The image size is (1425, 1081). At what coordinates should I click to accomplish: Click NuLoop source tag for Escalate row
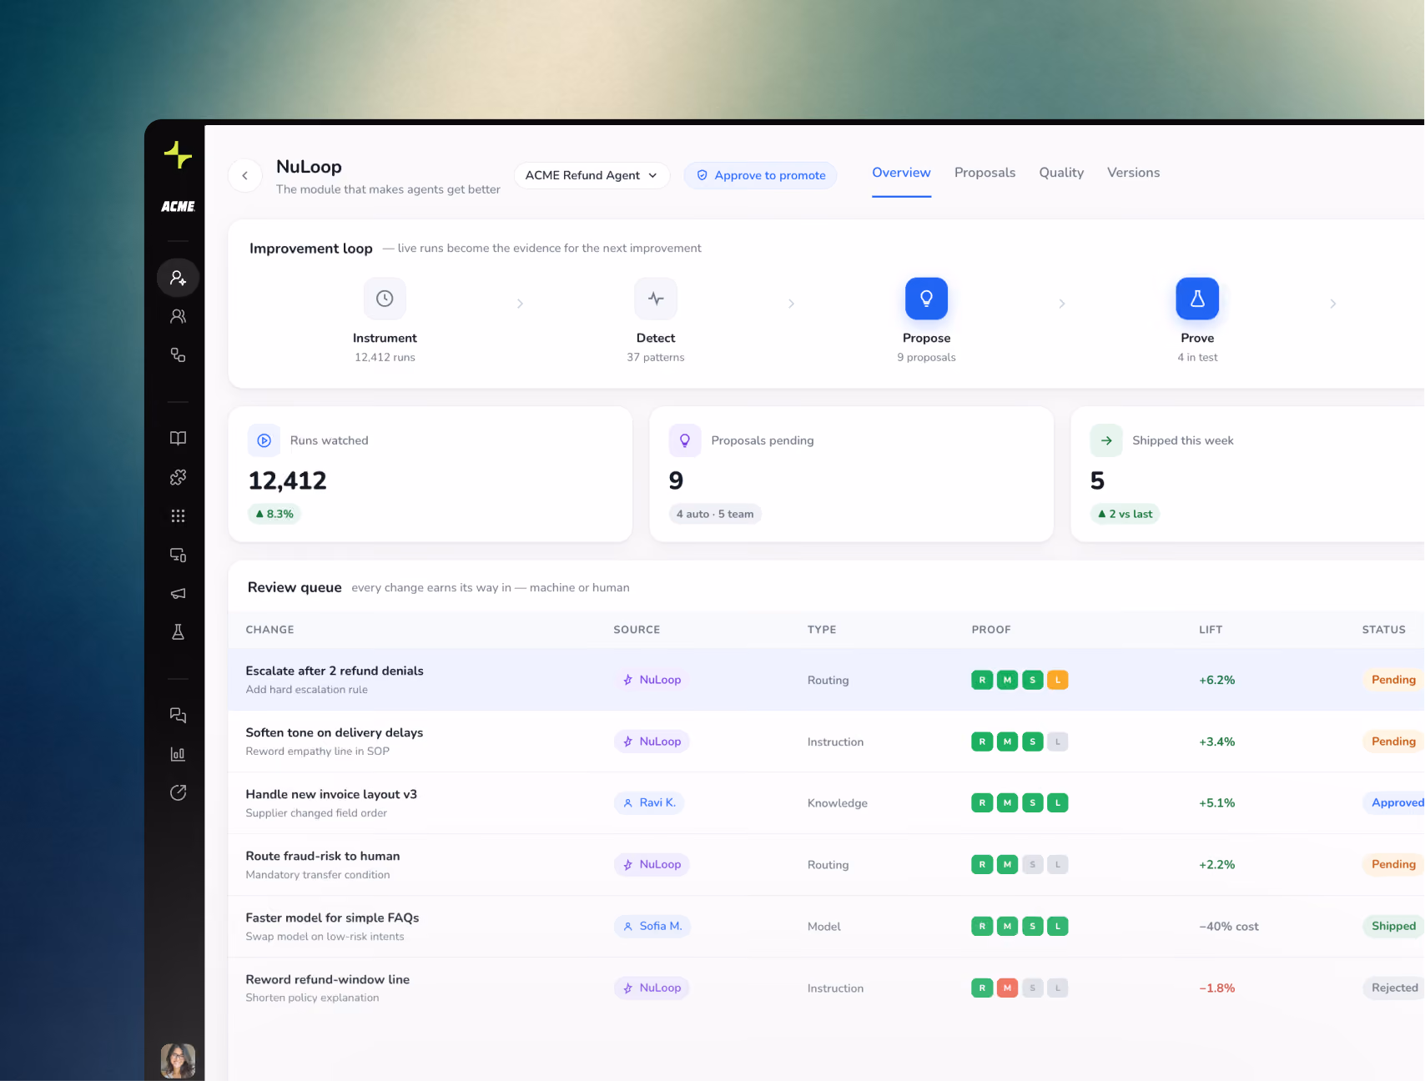(x=652, y=680)
